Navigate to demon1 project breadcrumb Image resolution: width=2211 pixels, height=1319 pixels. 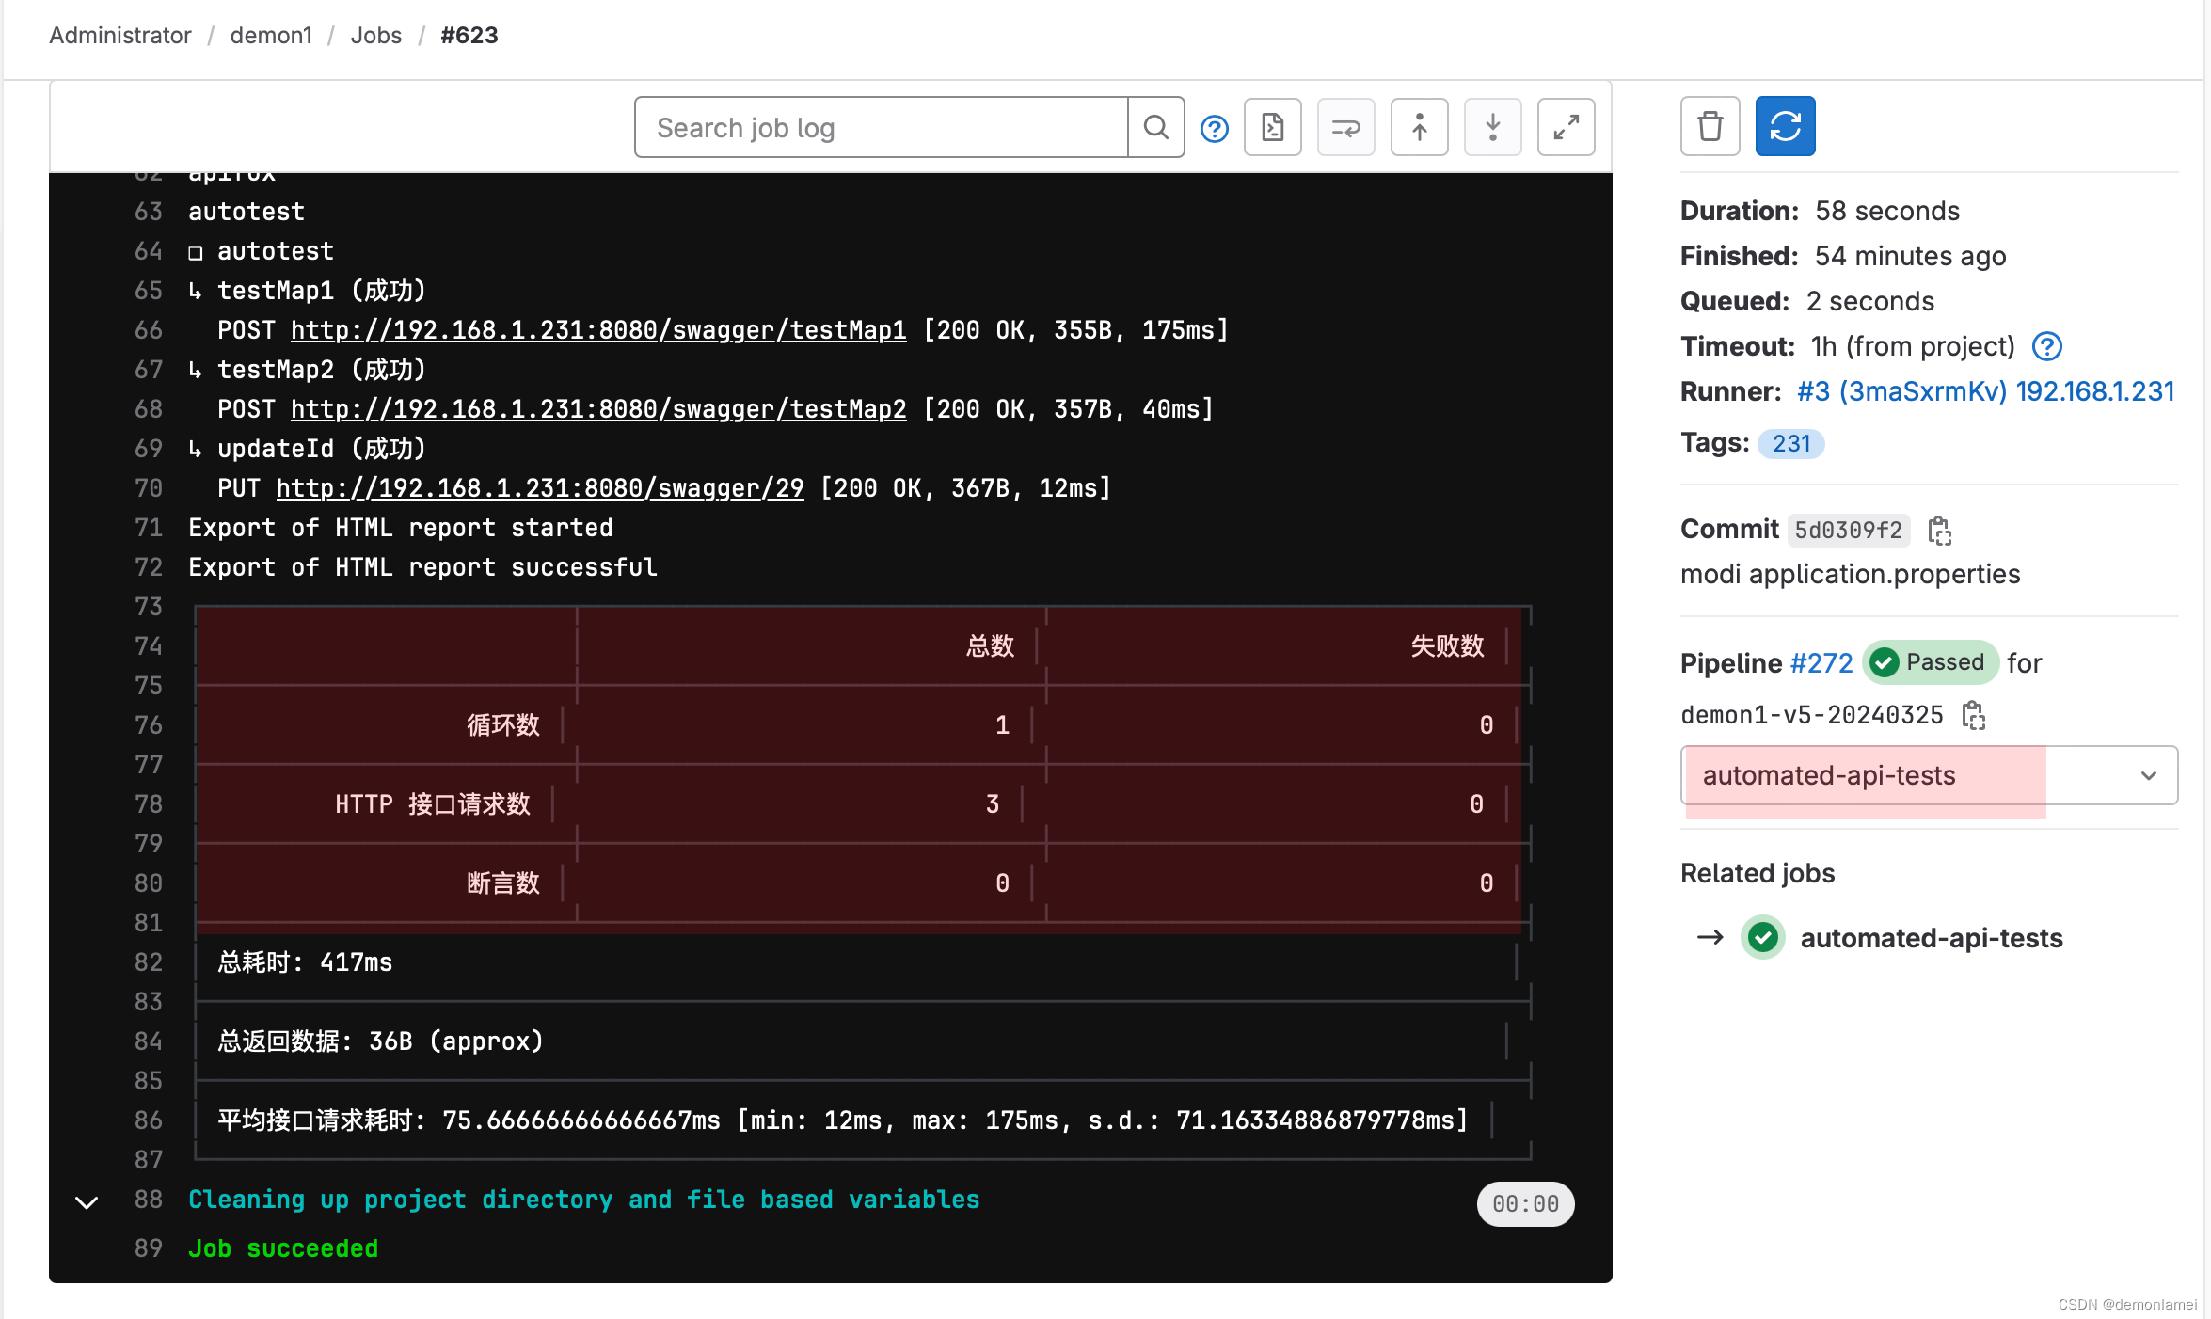point(271,35)
